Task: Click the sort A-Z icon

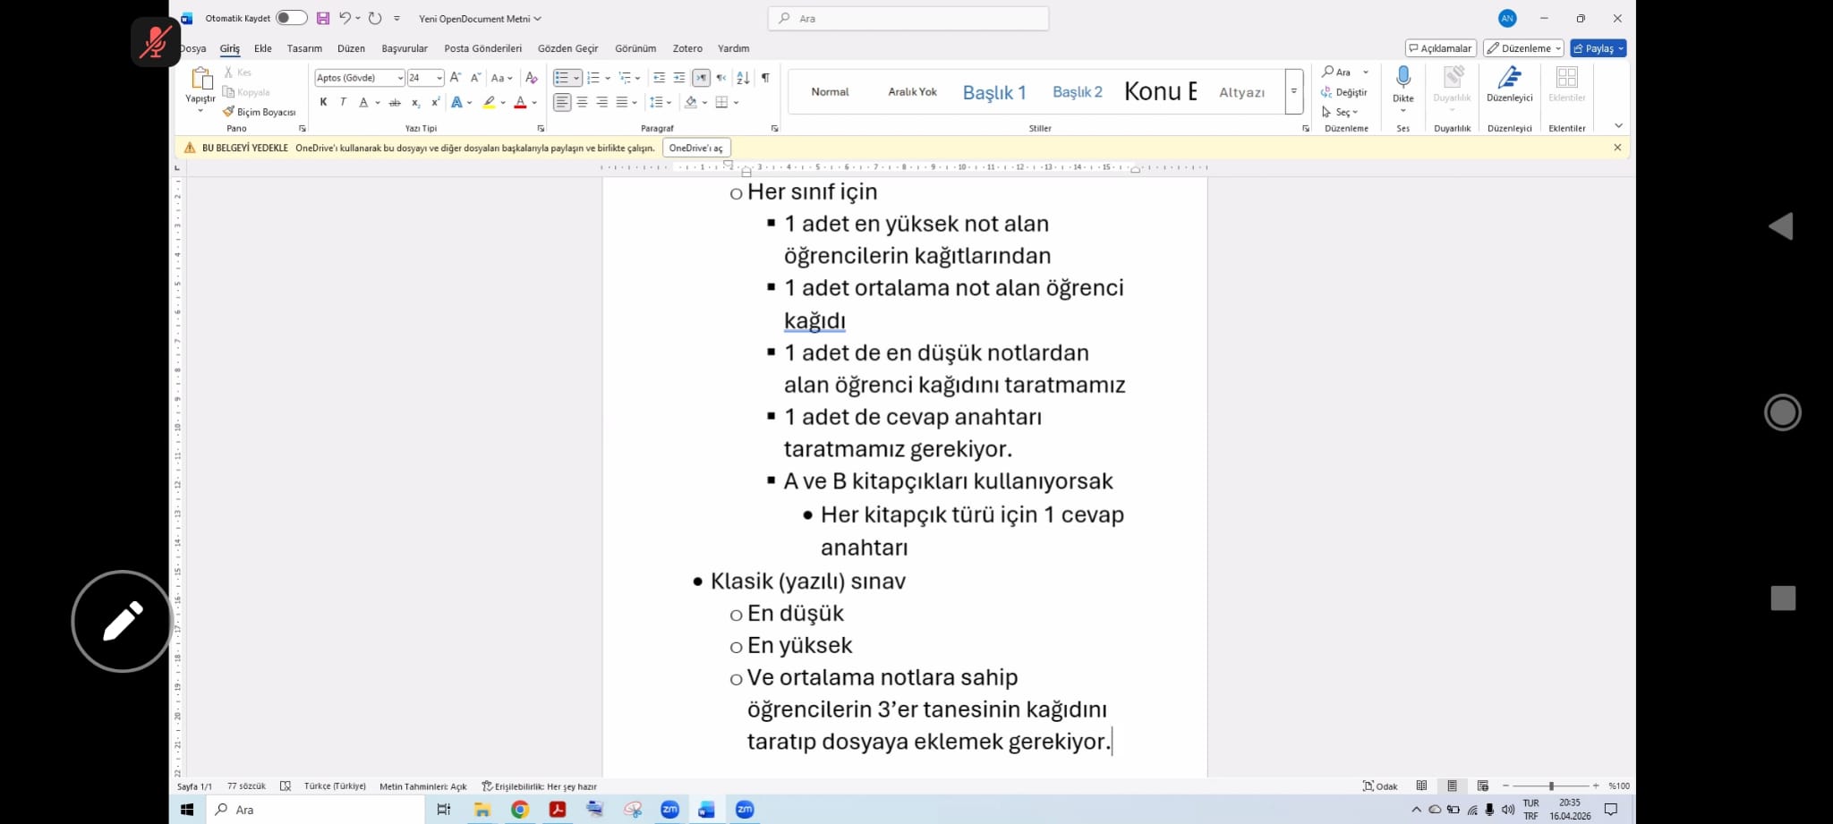Action: coord(743,78)
